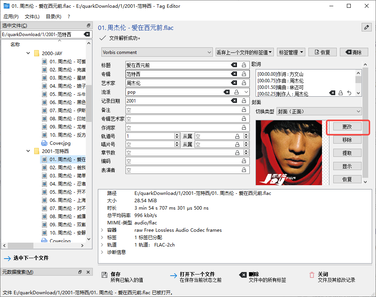
Task: Click the file tree horizontal scrollbar
Action: point(21,245)
